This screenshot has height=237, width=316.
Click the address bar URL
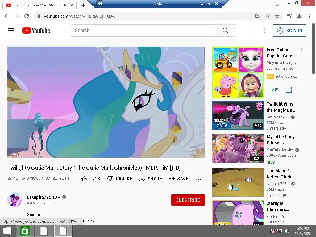[79, 16]
